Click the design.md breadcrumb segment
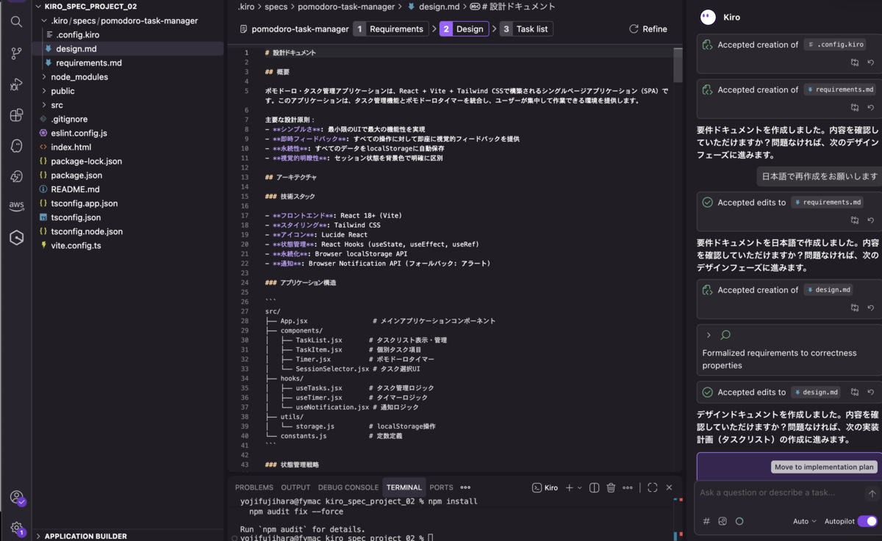This screenshot has height=541, width=882. (440, 7)
